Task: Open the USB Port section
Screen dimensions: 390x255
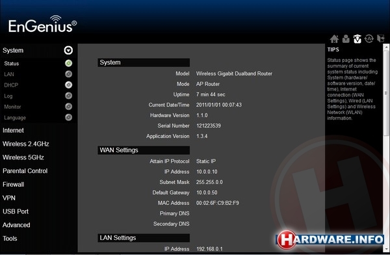Action: (16, 211)
